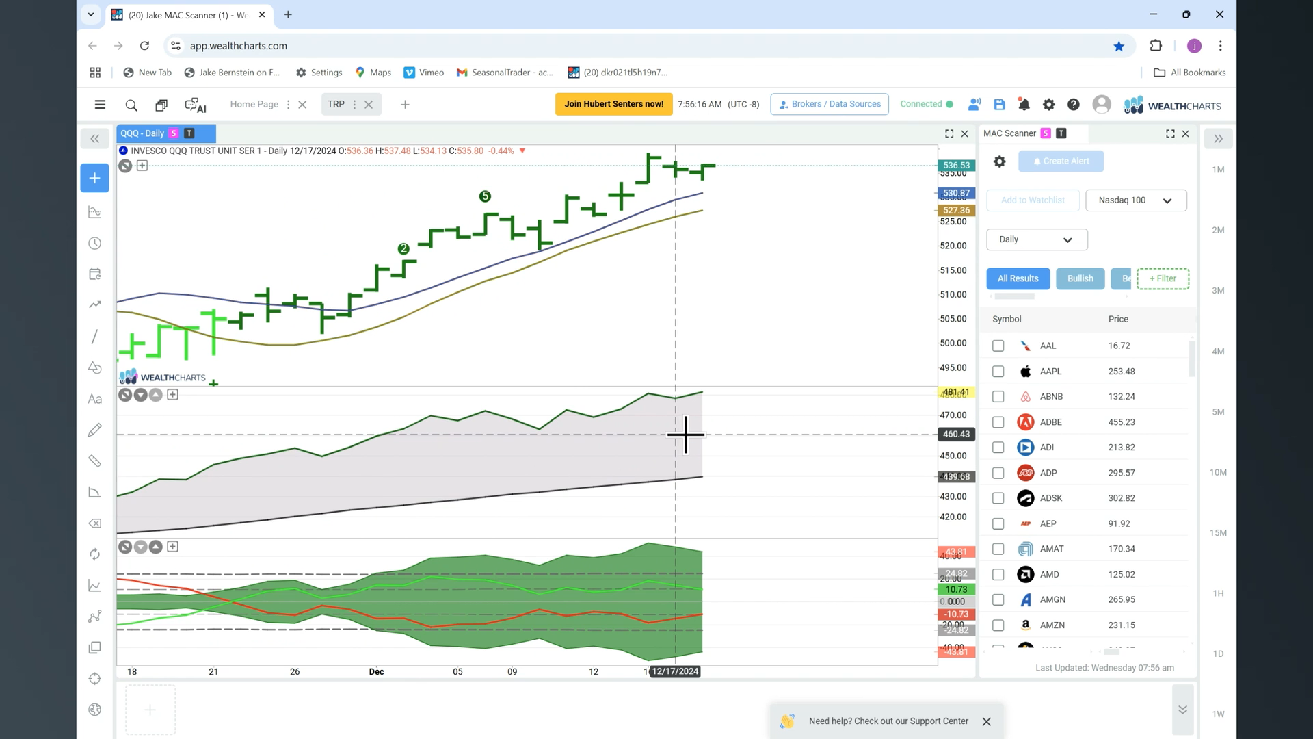The width and height of the screenshot is (1313, 739).
Task: Open the app settings gear
Action: tap(1048, 105)
